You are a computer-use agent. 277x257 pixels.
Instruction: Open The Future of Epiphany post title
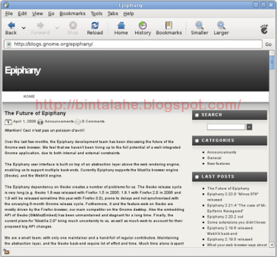[x=35, y=113]
